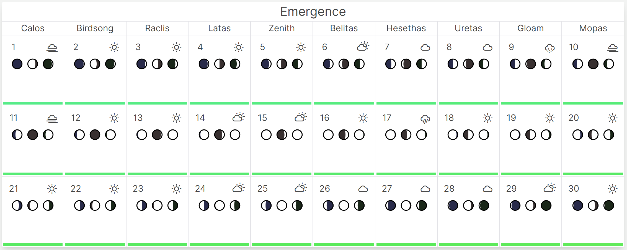This screenshot has height=250, width=627.
Task: Click the dark middle moon on day 12
Action: (x=95, y=135)
